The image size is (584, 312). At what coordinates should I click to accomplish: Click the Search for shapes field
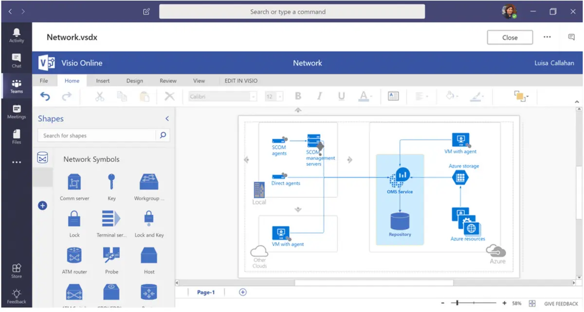[97, 136]
